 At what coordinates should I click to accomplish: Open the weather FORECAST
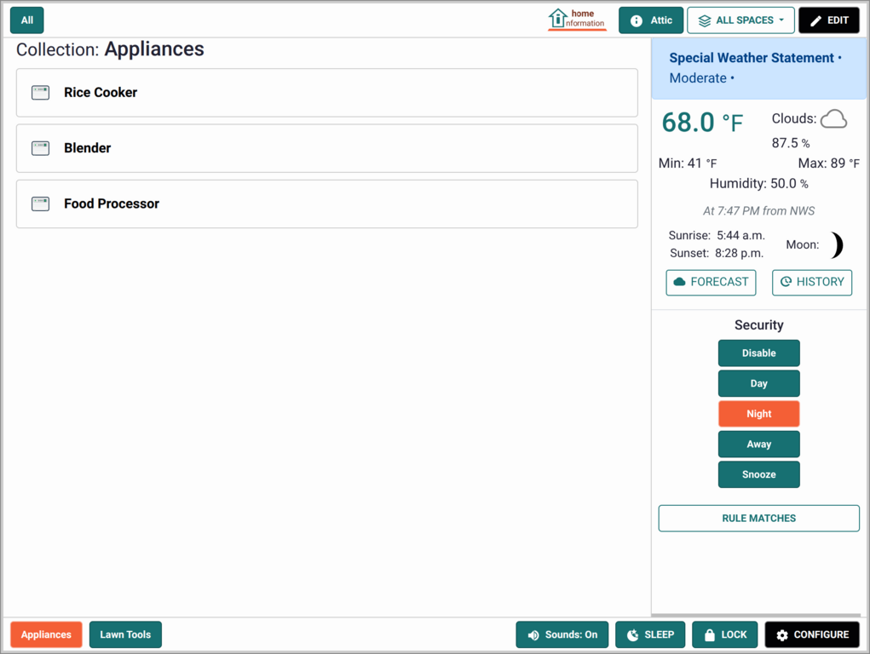pos(711,283)
